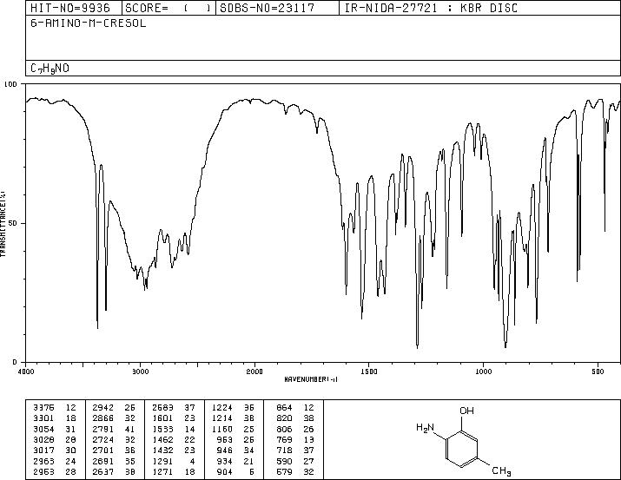Click the 2000 tick label on the wavenumber axis
621x480 pixels.
point(254,372)
